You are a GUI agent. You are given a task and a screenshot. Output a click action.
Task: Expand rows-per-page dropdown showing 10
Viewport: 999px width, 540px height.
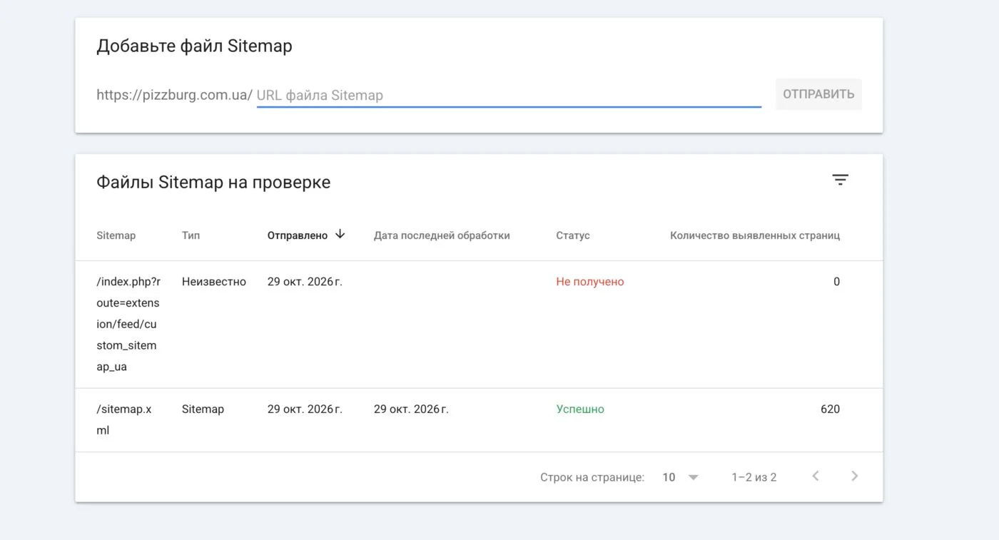680,477
